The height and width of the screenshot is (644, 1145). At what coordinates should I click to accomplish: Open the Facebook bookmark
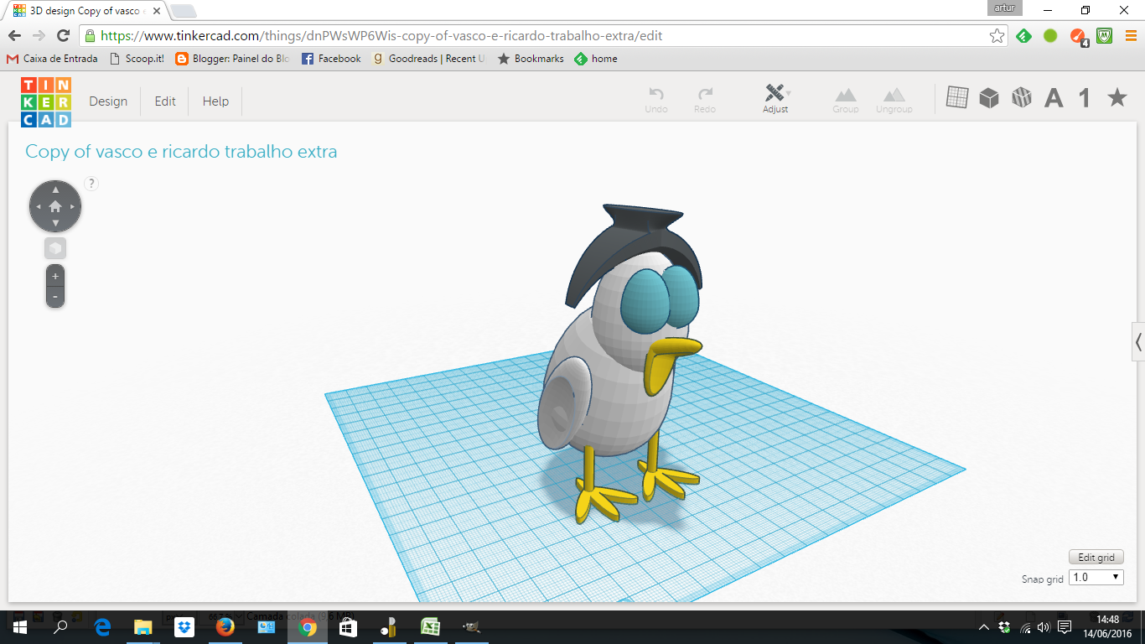[x=331, y=59]
